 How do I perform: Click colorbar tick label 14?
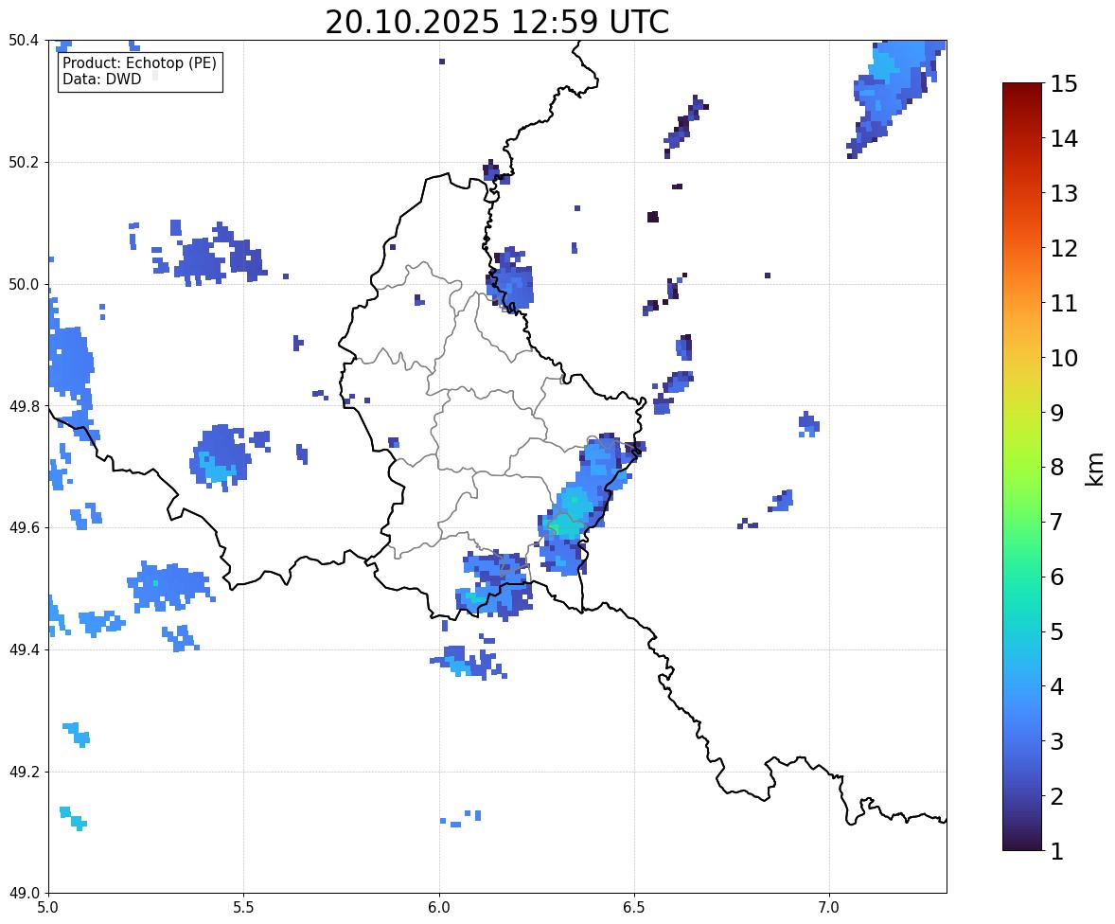tap(1064, 139)
